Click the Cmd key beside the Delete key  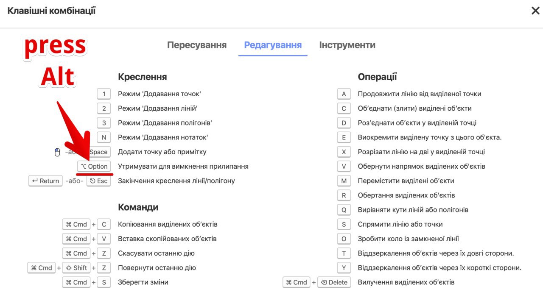297,282
